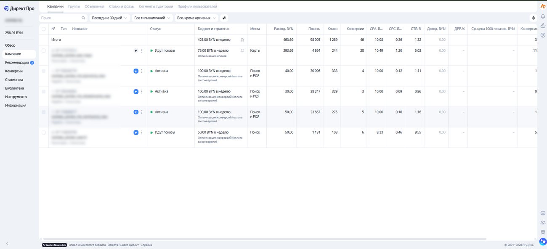Viewport: 547px width, 249px height.
Task: Open the table column settings gear
Action: [533, 18]
